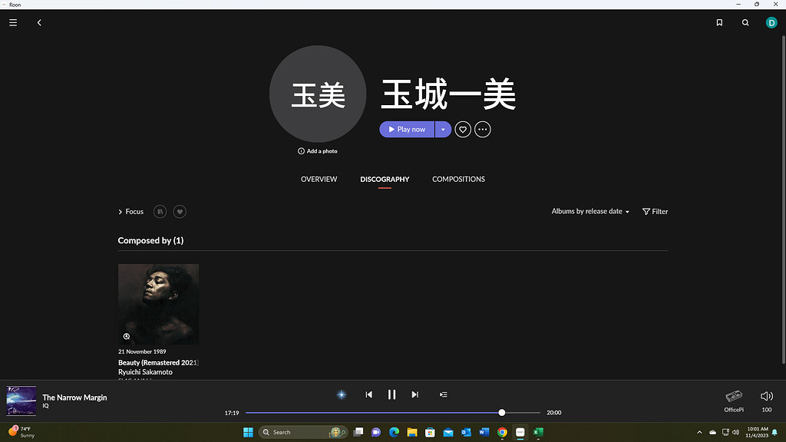Click the back navigation arrow
Screen dimensions: 786x442
click(x=39, y=22)
